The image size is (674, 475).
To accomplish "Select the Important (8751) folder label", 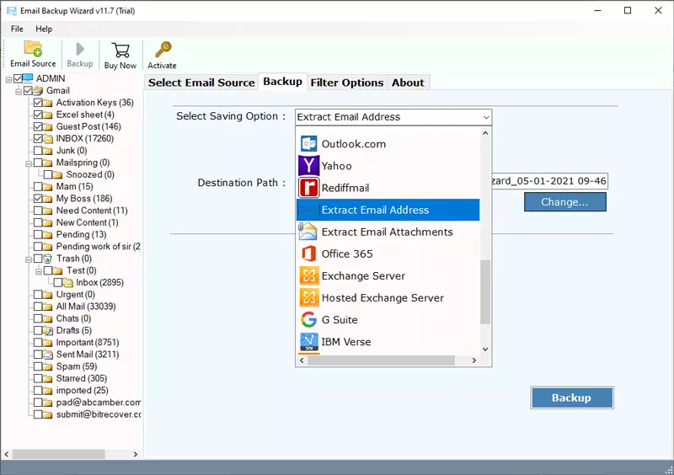I will tap(88, 342).
